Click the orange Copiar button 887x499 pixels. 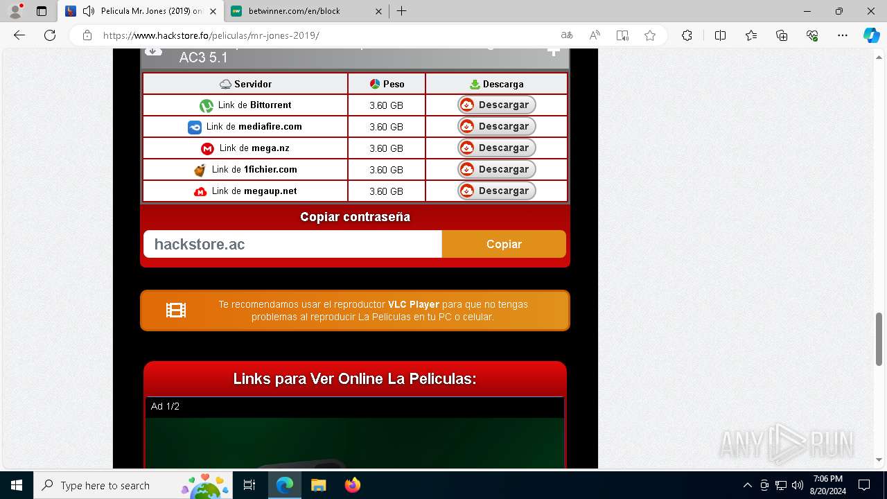click(x=504, y=244)
